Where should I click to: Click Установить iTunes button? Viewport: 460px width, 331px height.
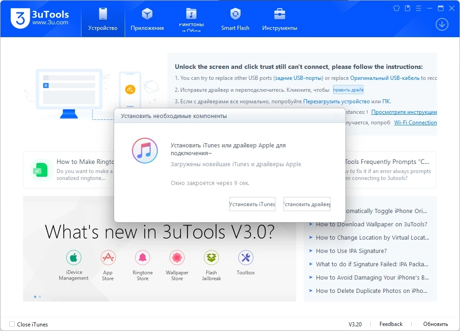click(252, 204)
